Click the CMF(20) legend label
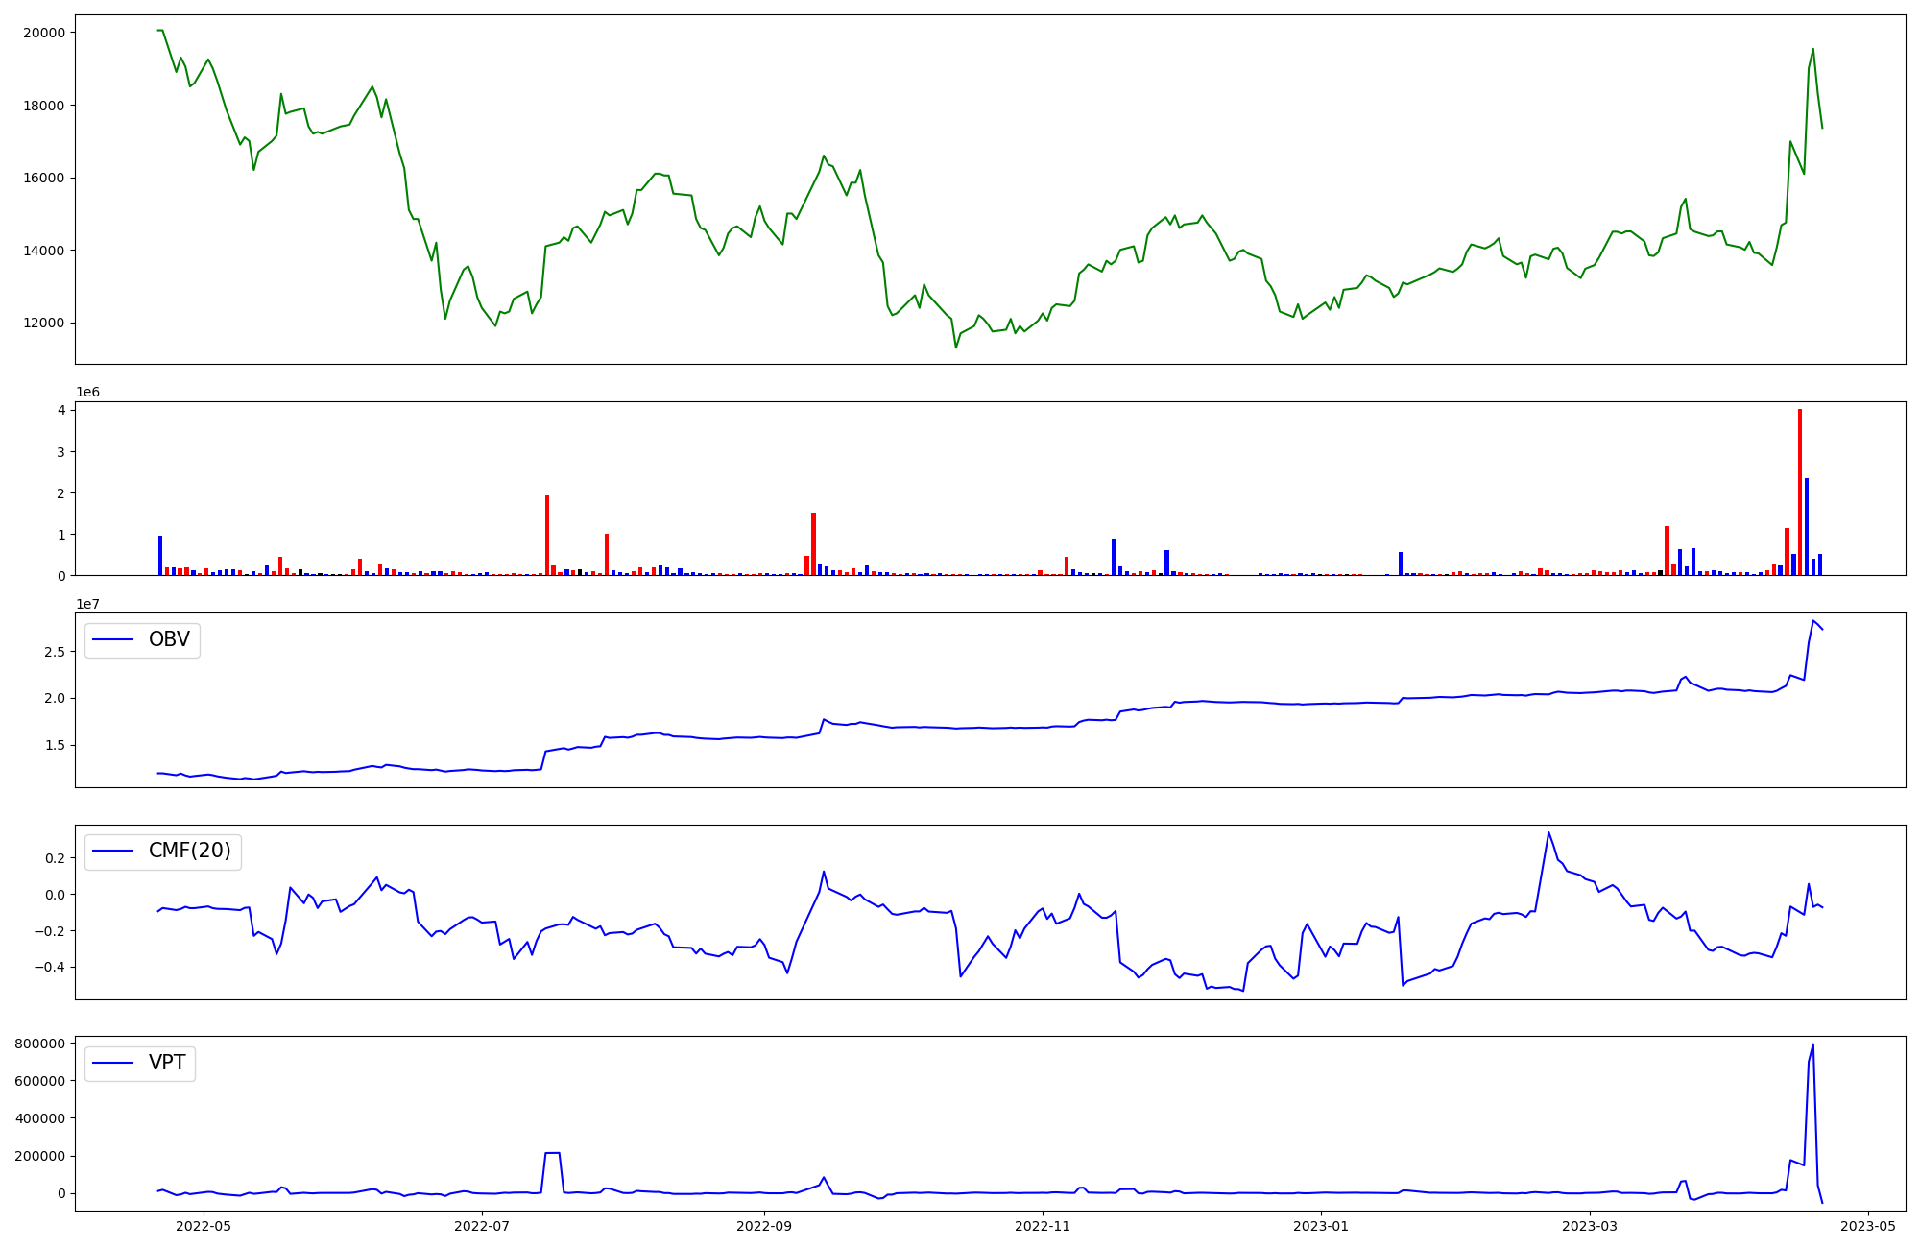This screenshot has height=1248, width=1920. [x=189, y=851]
